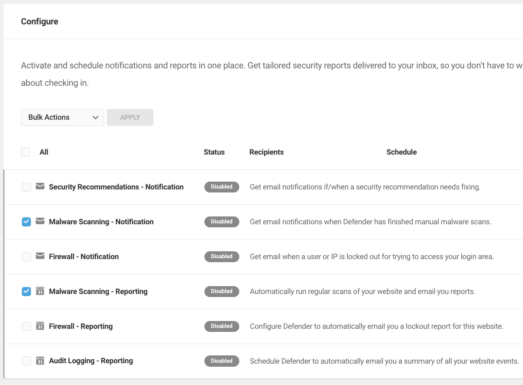Uncheck the Malware Scanning - Notification checkbox
Image resolution: width=523 pixels, height=385 pixels.
click(x=26, y=221)
